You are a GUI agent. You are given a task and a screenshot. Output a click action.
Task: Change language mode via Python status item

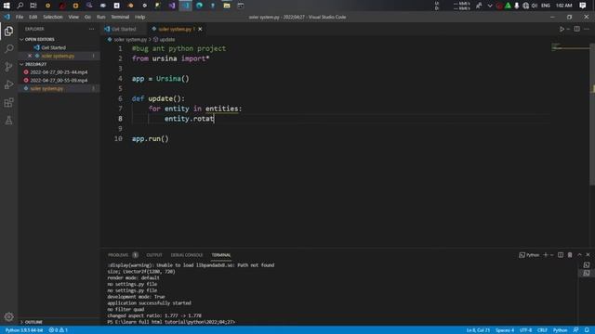tap(560, 330)
